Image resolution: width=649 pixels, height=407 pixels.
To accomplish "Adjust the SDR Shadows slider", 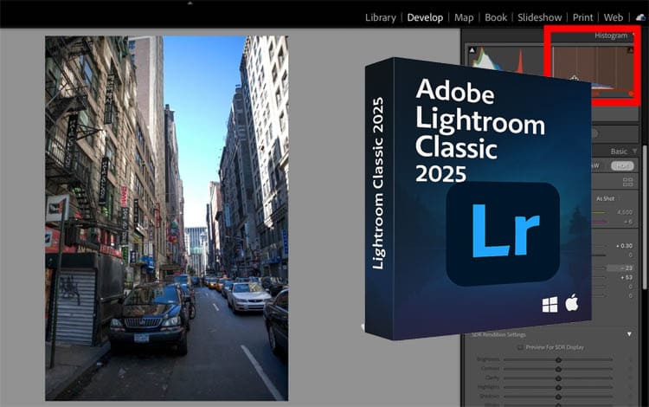I will point(558,397).
